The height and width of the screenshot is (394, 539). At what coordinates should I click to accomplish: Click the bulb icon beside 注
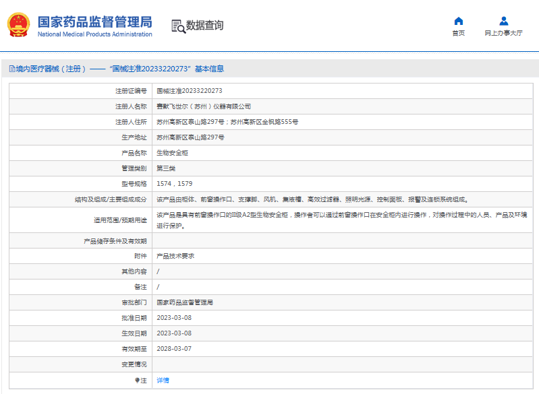pyautogui.click(x=138, y=381)
